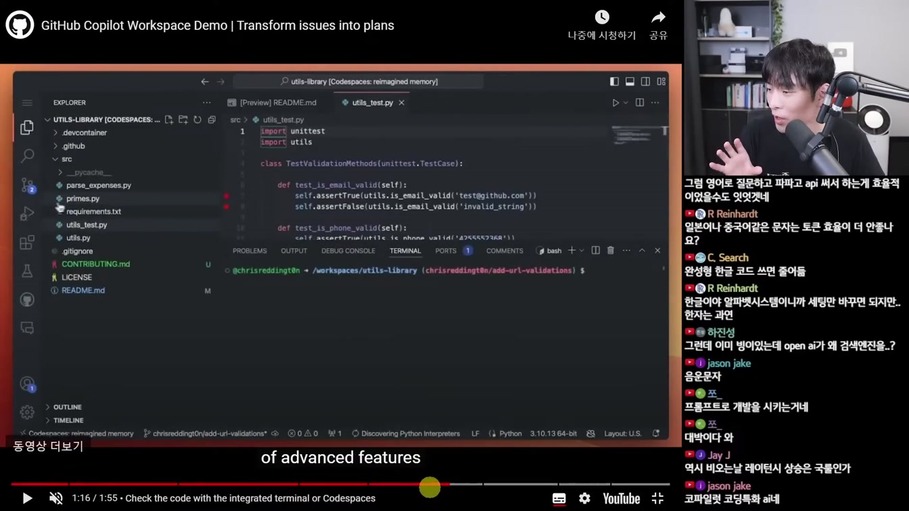909x511 pixels.
Task: Run the Python file play button
Action: click(615, 103)
